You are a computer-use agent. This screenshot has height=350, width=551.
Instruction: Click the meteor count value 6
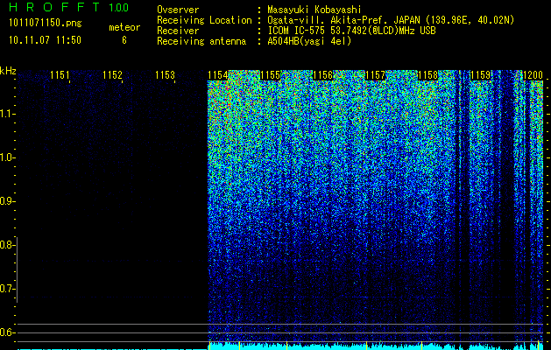pos(124,40)
